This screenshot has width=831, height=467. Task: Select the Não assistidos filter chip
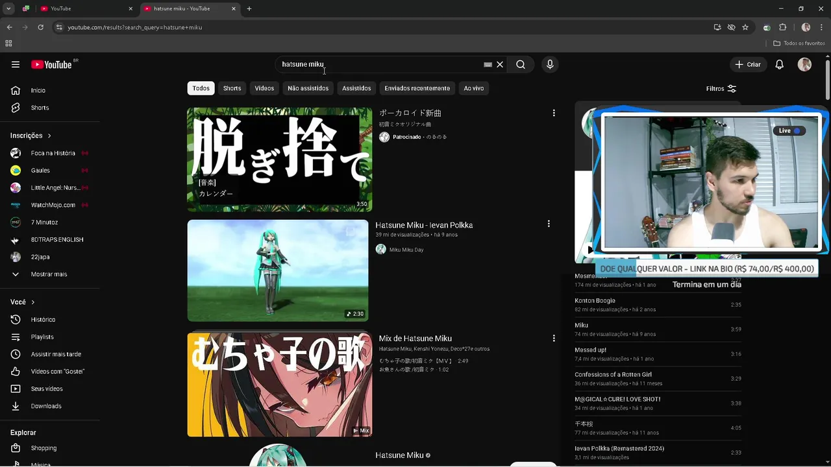[x=308, y=88]
